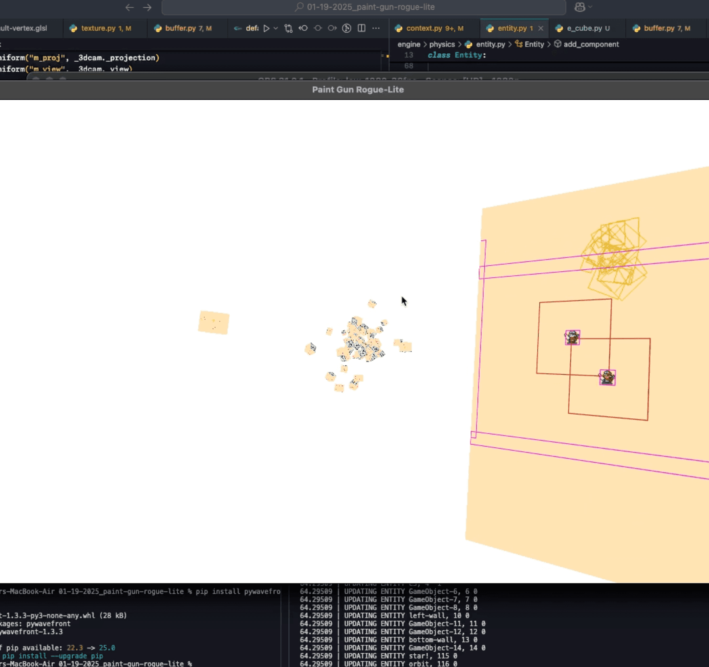Image resolution: width=709 pixels, height=667 pixels.
Task: Click the physics breadcrumb
Action: [442, 44]
